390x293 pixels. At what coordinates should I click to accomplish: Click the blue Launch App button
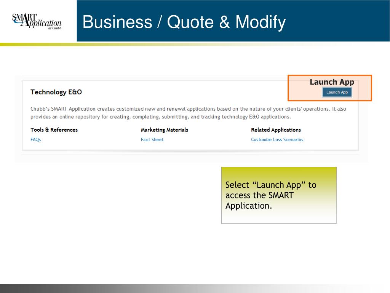tap(337, 92)
